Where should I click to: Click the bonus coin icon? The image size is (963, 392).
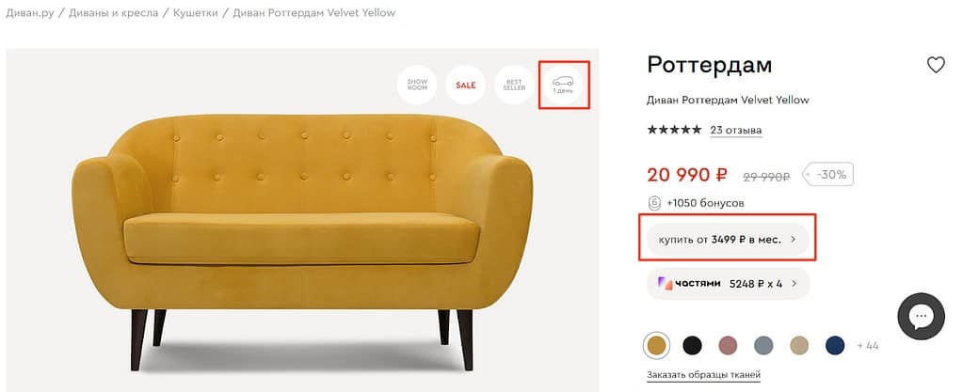tap(654, 202)
